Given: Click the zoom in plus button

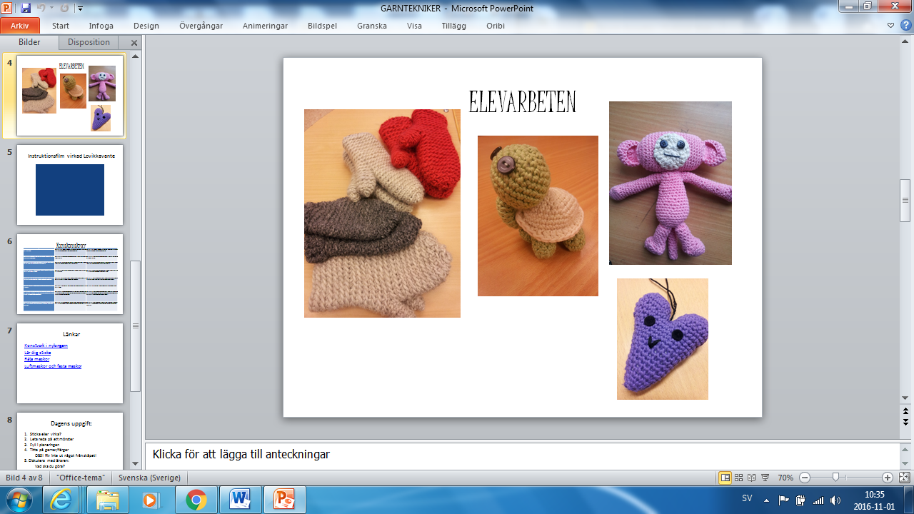Looking at the screenshot, I should click(888, 478).
